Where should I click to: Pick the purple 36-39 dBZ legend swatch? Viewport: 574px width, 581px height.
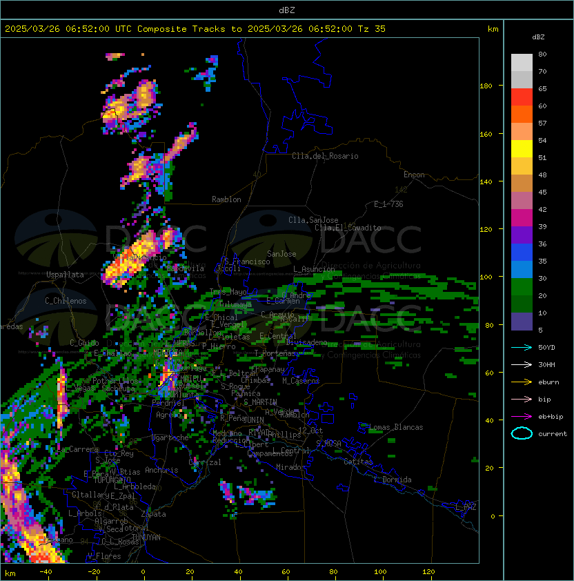(522, 235)
